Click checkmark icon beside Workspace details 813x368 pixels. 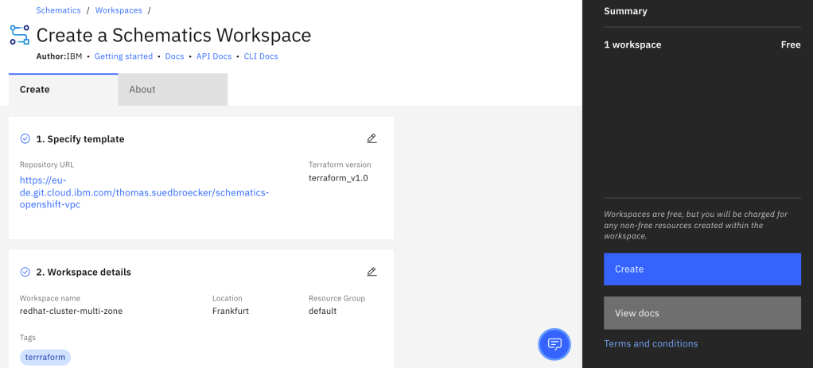tap(25, 272)
